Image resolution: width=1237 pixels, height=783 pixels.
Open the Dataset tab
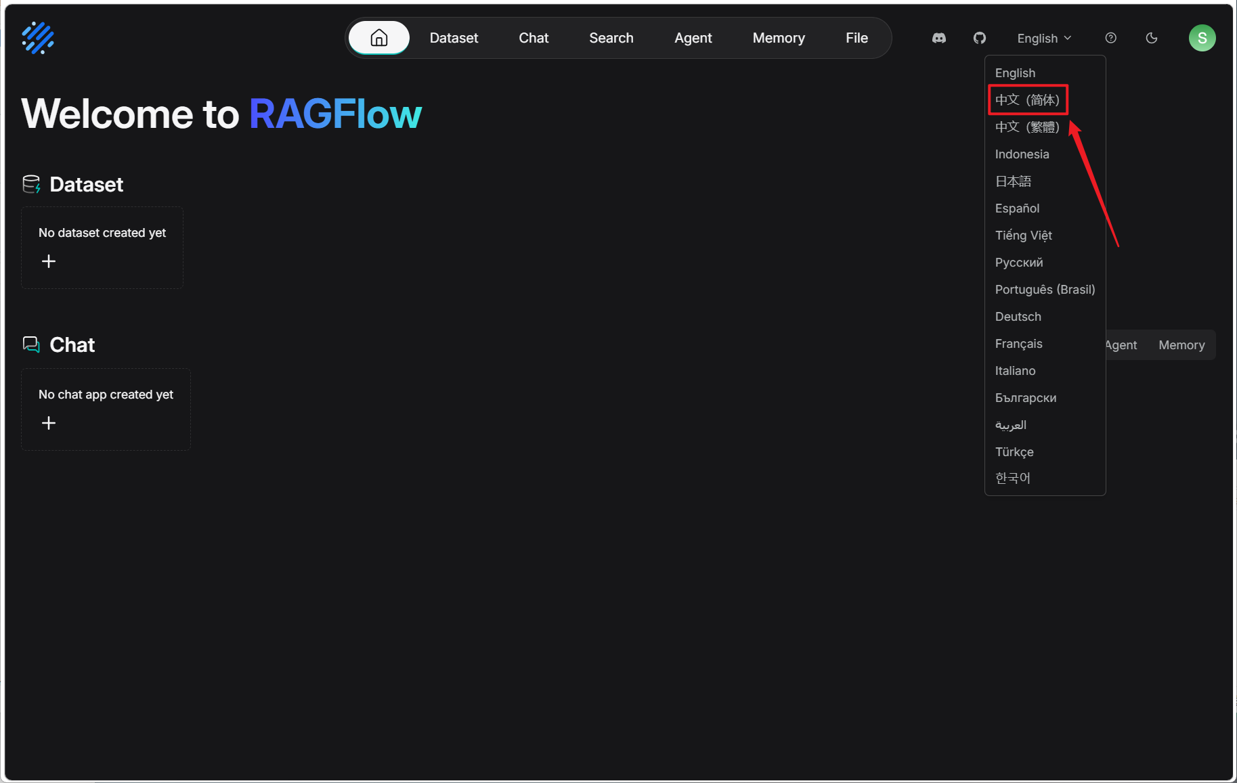coord(454,38)
